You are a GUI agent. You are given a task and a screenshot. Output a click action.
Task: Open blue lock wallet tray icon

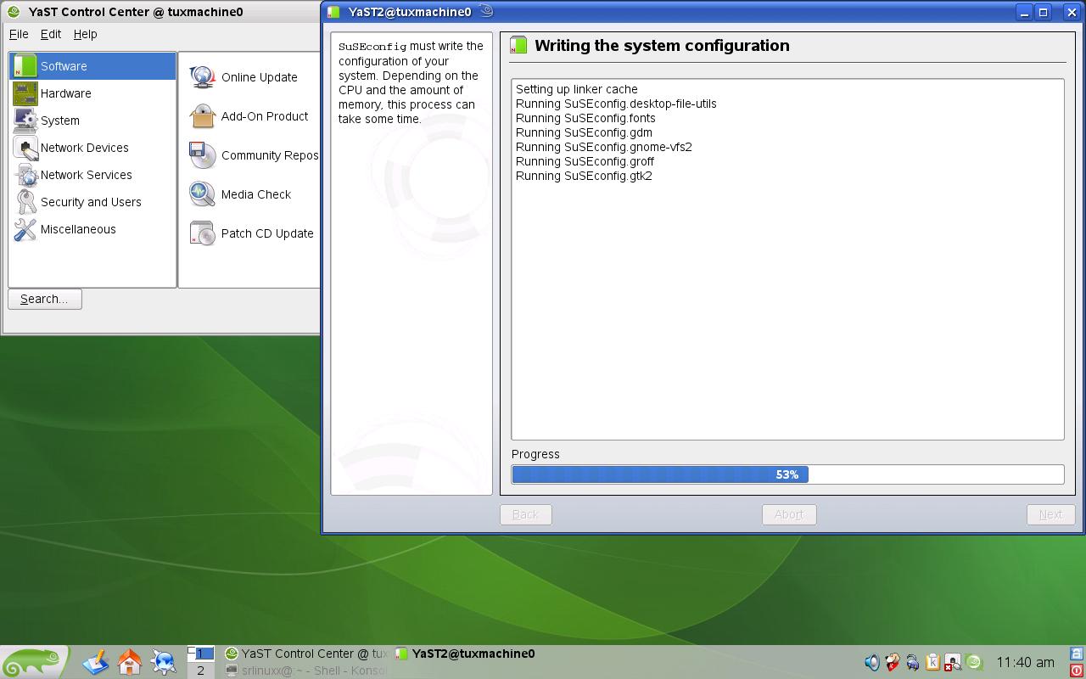[912, 663]
